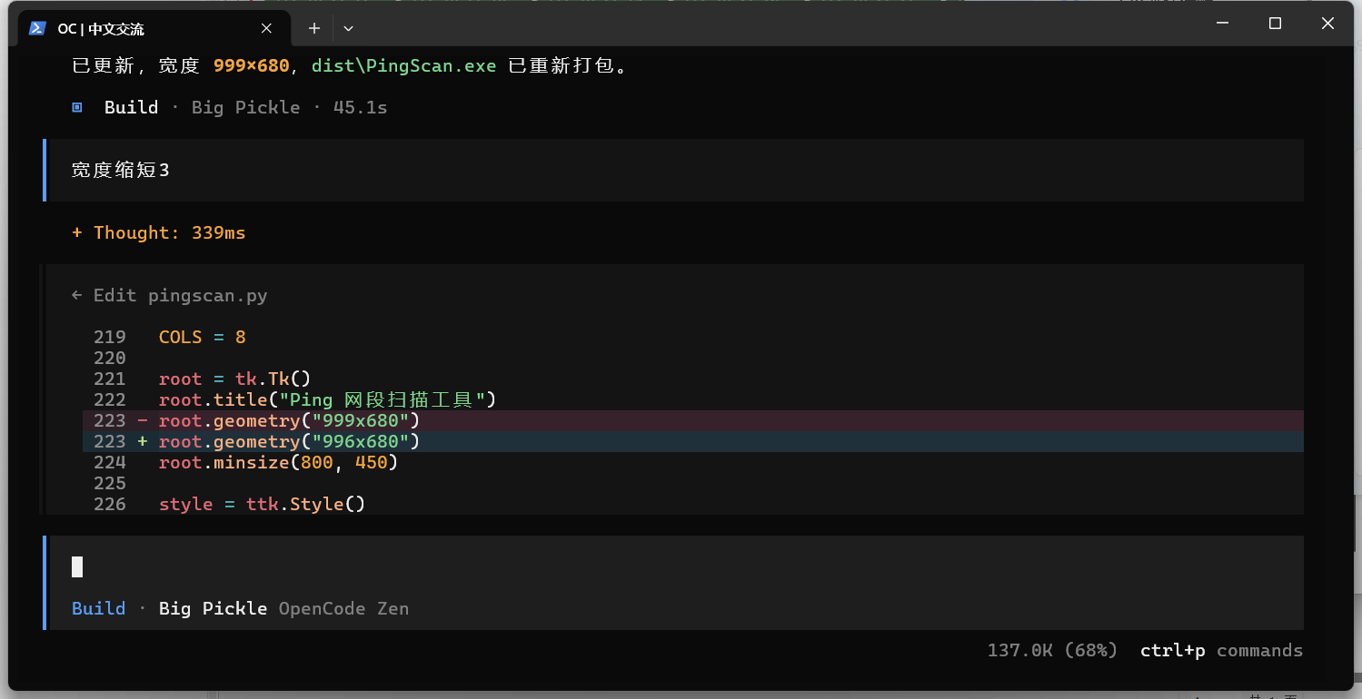Open a new terminal tab with plus
The width and height of the screenshot is (1362, 699).
314,28
